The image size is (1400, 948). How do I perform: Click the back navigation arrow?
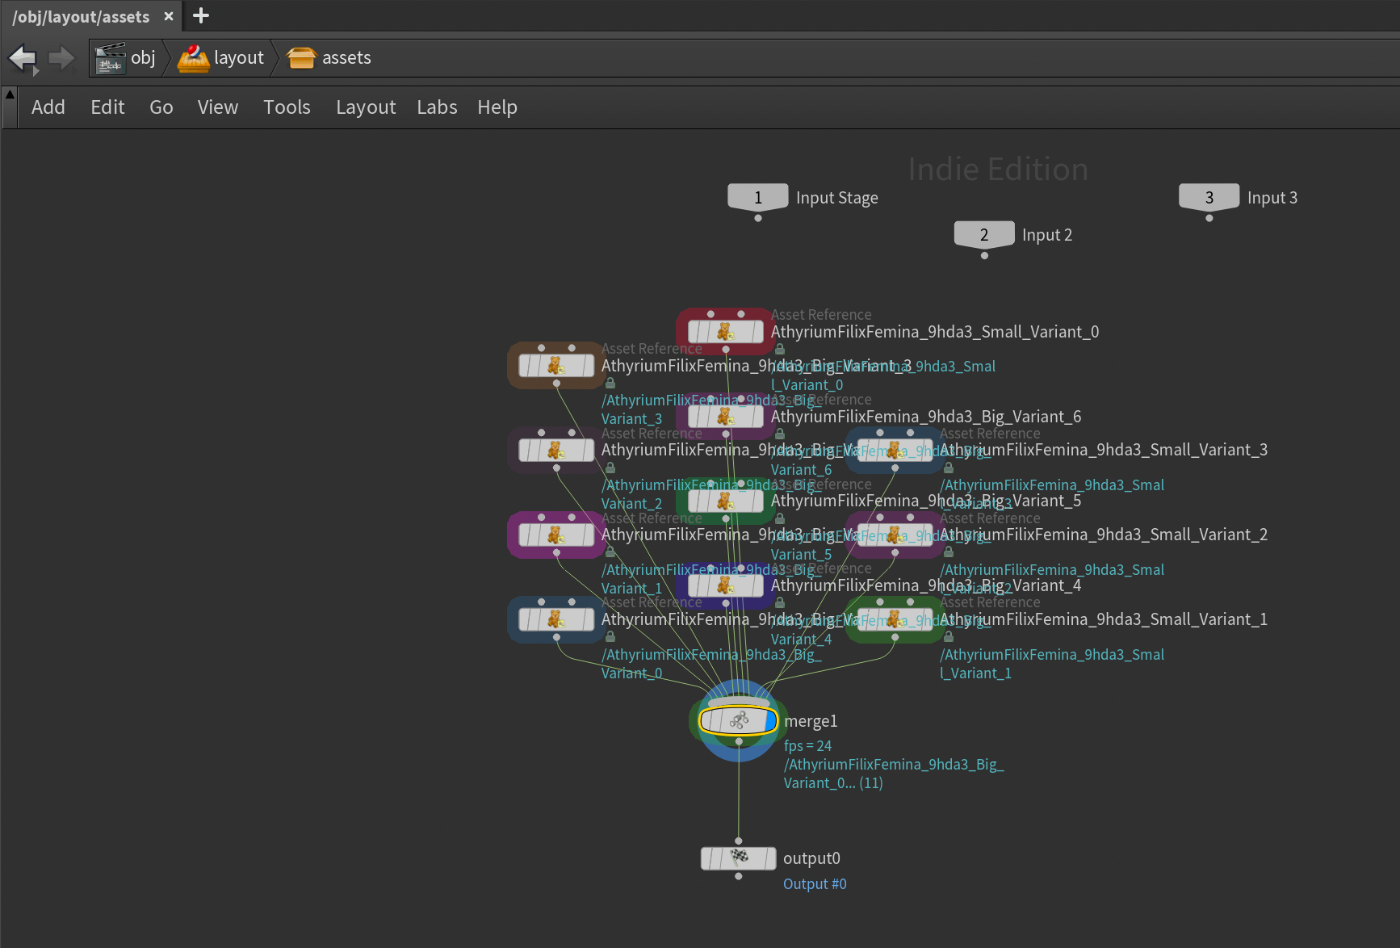pyautogui.click(x=22, y=58)
